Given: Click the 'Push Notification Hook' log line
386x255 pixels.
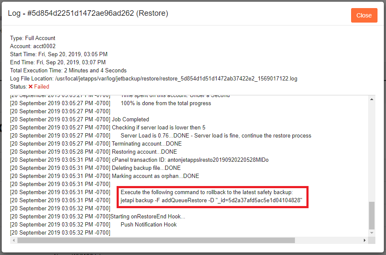Looking at the screenshot, I should (x=149, y=225).
